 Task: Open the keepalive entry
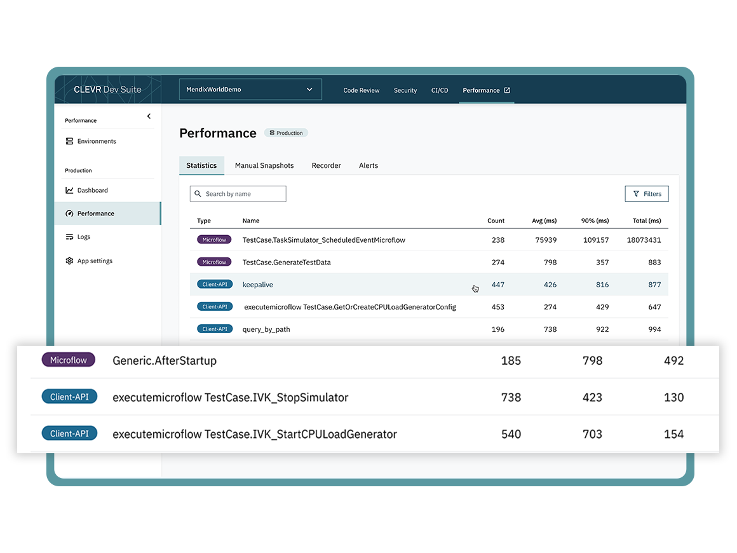click(x=257, y=285)
